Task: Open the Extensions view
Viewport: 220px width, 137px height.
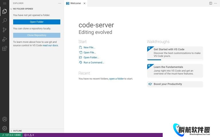Action: (5, 49)
